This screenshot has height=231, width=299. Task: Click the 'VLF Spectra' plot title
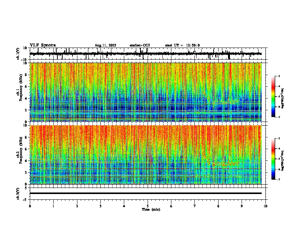click(x=43, y=45)
